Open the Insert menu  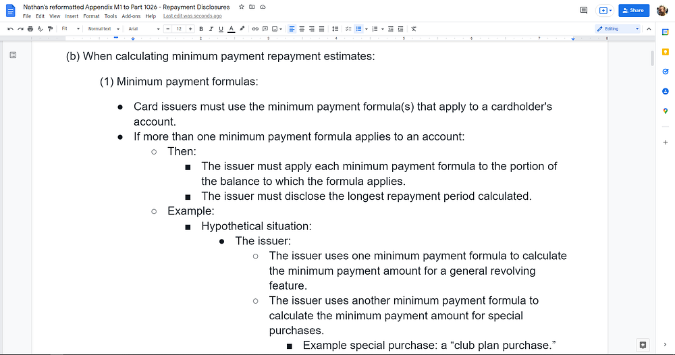point(72,16)
